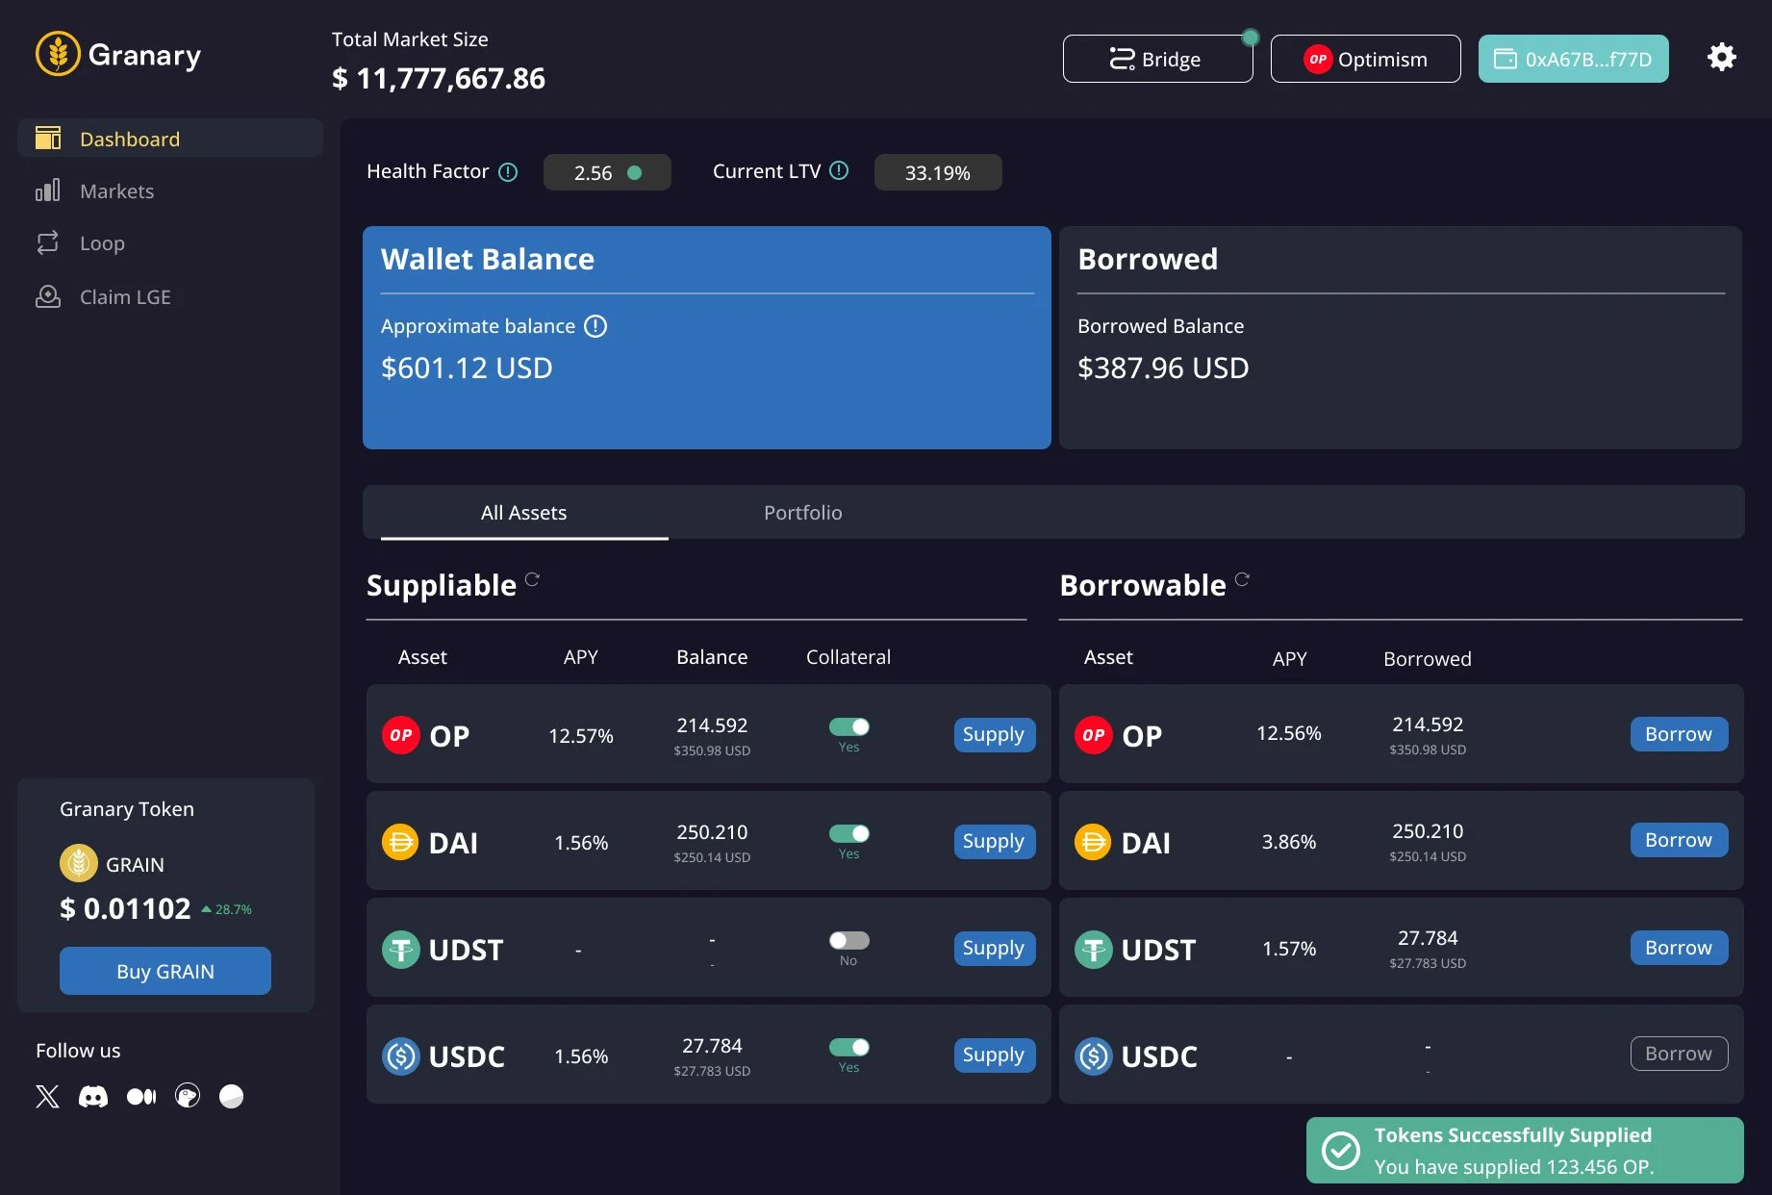Click the Approximate balance info icon
The height and width of the screenshot is (1195, 1772).
point(595,326)
